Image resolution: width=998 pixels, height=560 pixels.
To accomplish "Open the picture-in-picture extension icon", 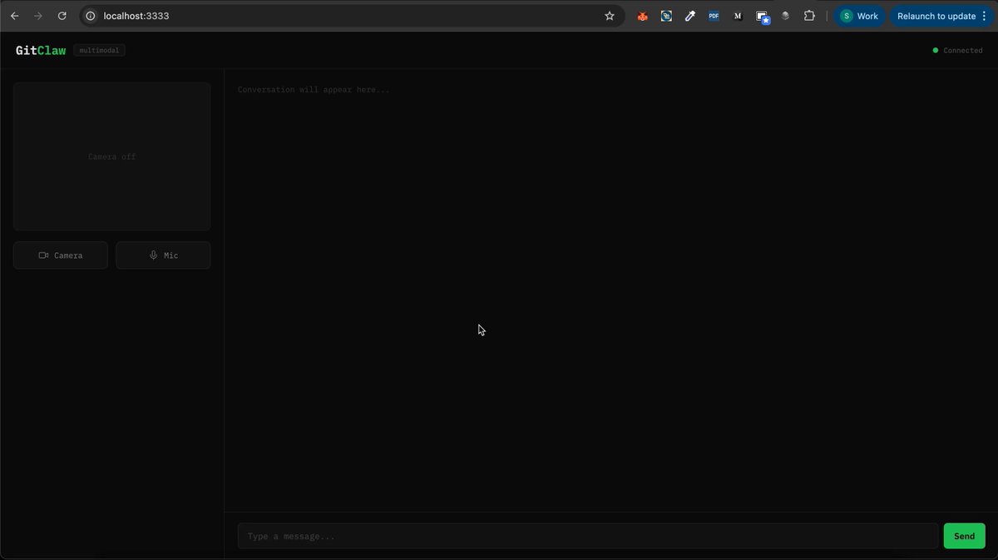I will click(761, 15).
